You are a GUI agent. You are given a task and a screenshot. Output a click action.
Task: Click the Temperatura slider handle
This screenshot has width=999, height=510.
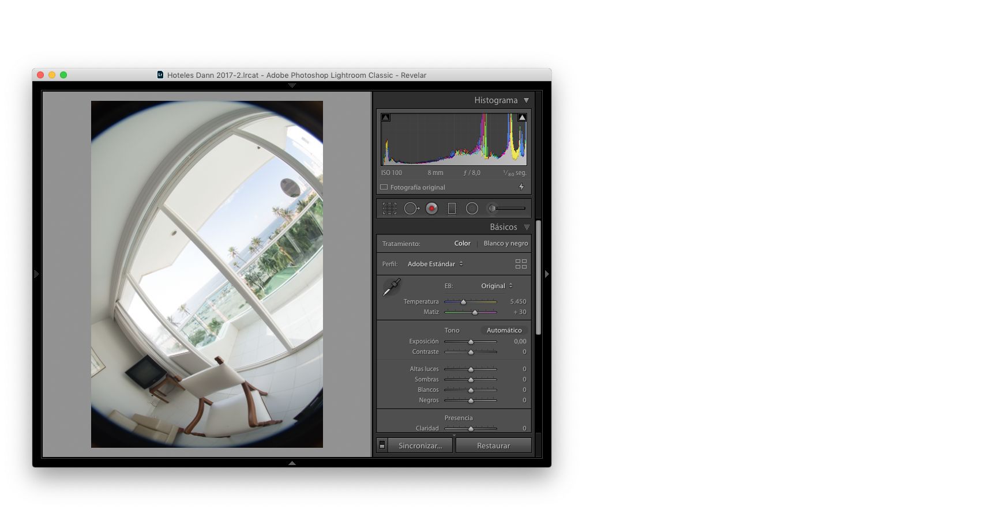pyautogui.click(x=463, y=302)
